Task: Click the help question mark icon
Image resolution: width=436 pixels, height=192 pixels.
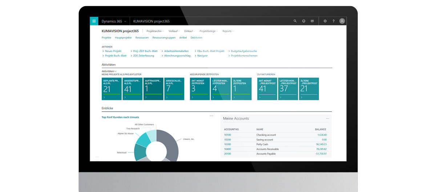Action: [334, 21]
